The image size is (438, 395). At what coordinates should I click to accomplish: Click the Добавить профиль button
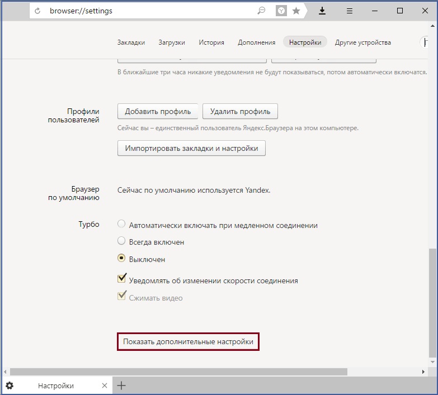click(158, 111)
